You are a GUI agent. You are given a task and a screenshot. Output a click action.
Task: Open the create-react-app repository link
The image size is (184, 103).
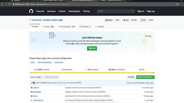[x=53, y=20]
